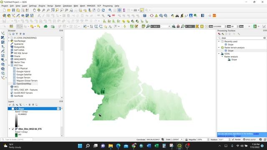
Task: Open the Vector menu
Action: coord(50,6)
